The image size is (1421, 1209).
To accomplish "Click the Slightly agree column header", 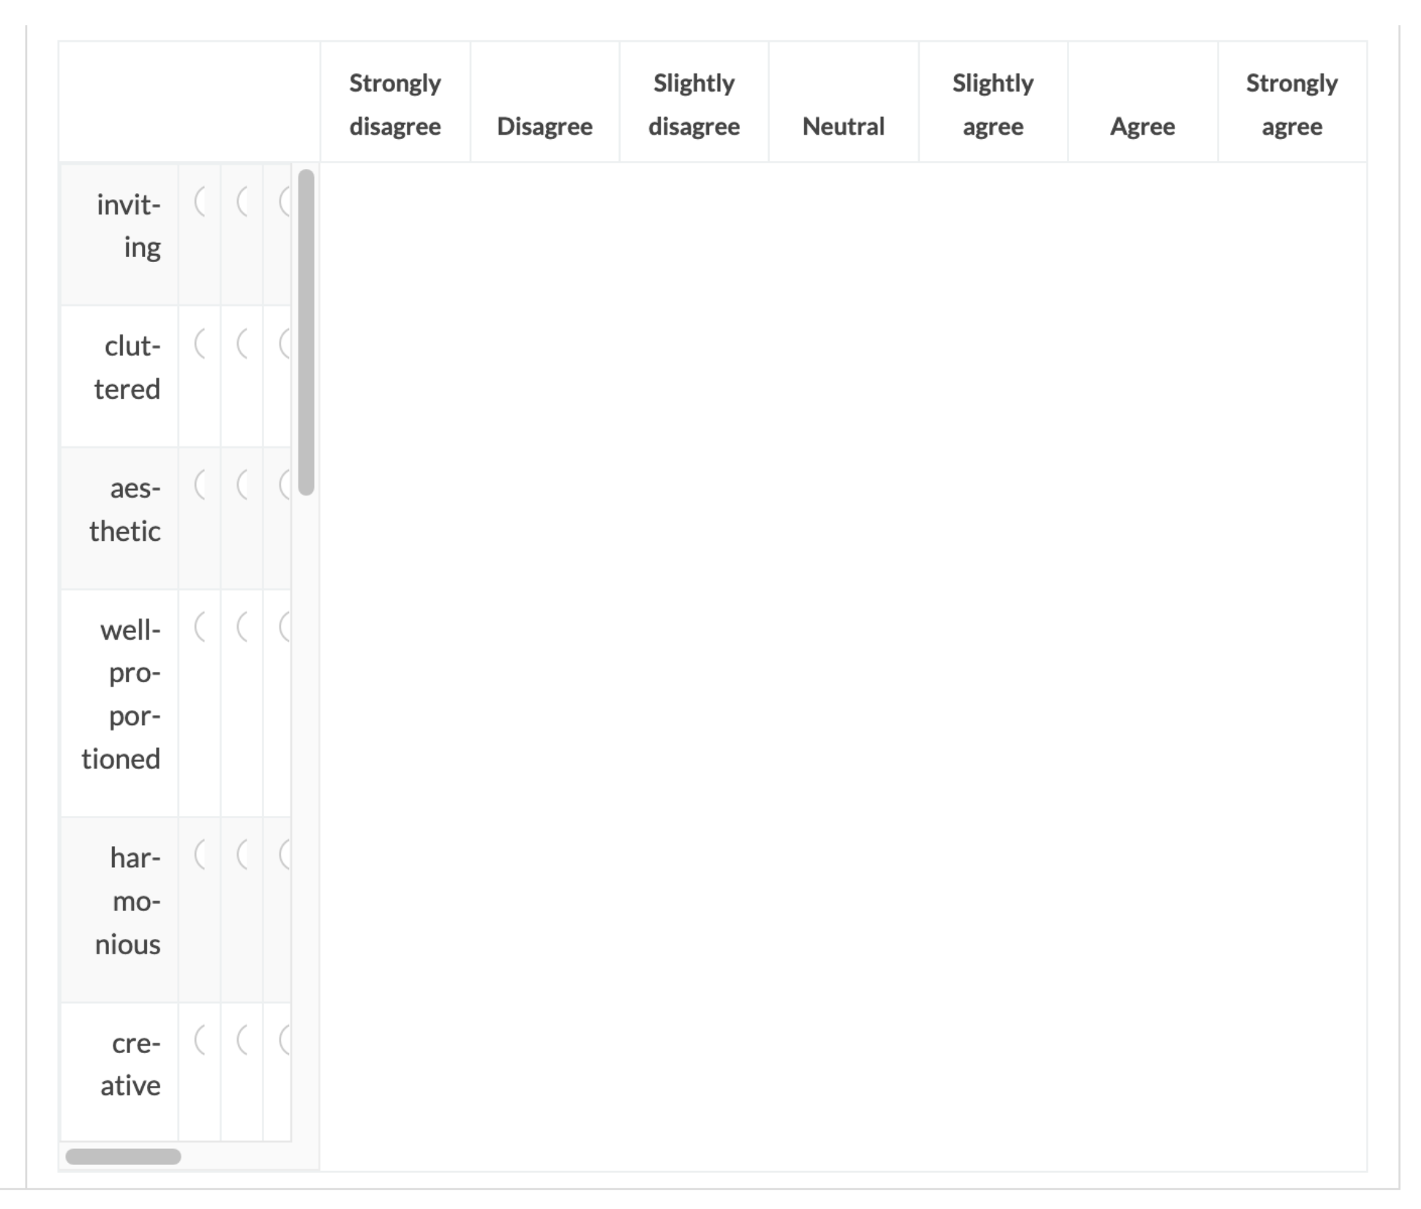I will point(993,104).
